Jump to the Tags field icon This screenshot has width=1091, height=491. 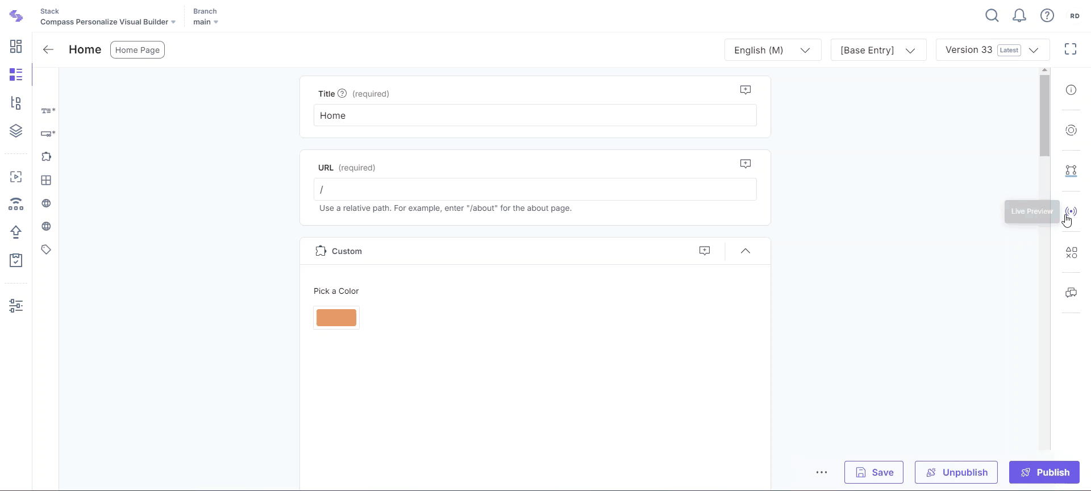(46, 249)
